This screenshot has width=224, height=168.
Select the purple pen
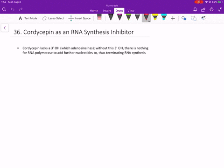pos(119,17)
